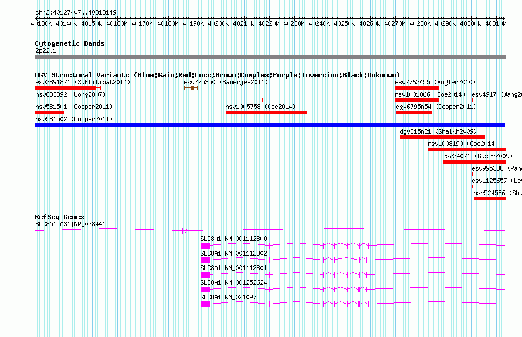Open the SLC8A1|NM_021097 transcript label
Viewport: 522px width, 337px height.
(228, 297)
